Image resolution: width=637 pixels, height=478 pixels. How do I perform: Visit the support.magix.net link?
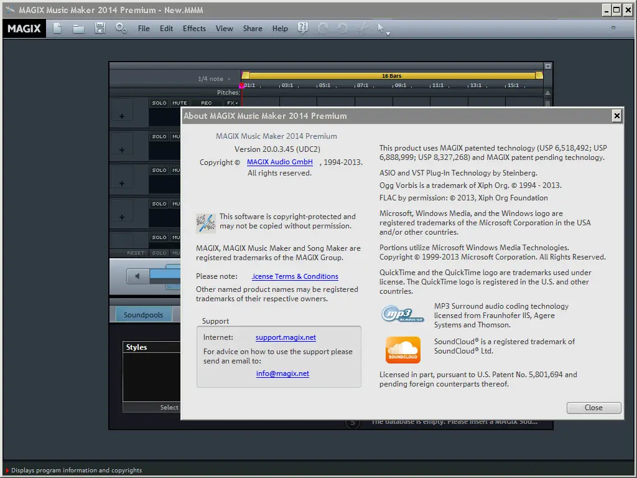tap(286, 337)
